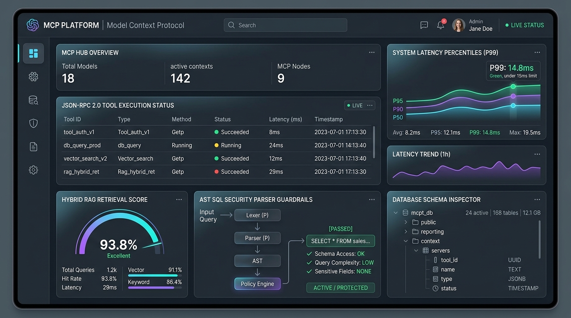Viewport: 571px width, 318px height.
Task: Open the notifications bell icon
Action: pos(441,25)
